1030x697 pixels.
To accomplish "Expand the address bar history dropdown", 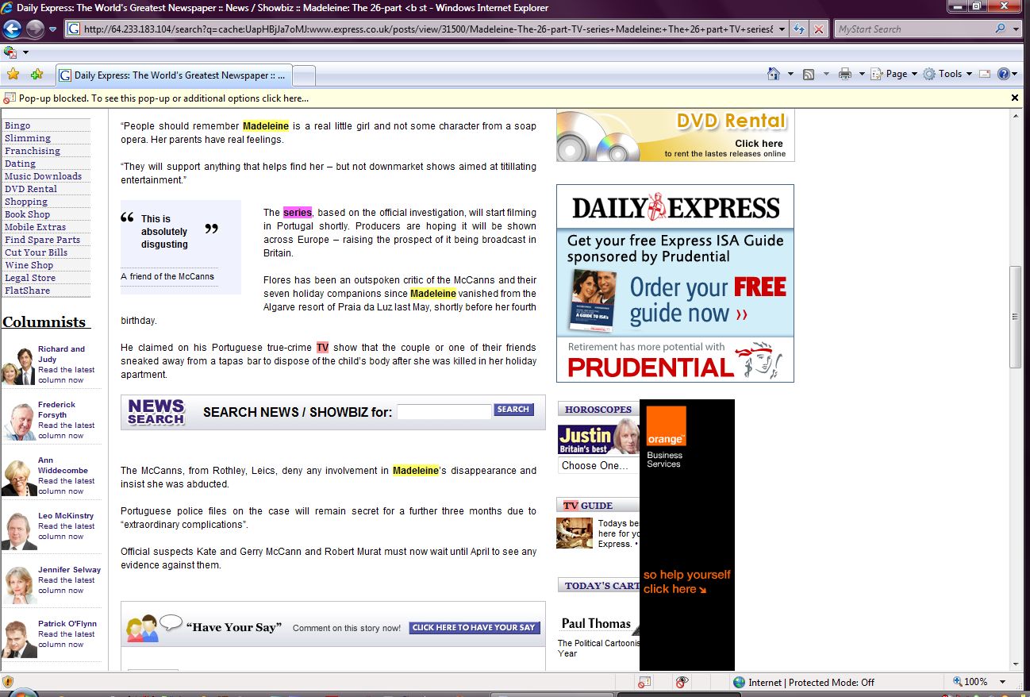I will (x=782, y=29).
